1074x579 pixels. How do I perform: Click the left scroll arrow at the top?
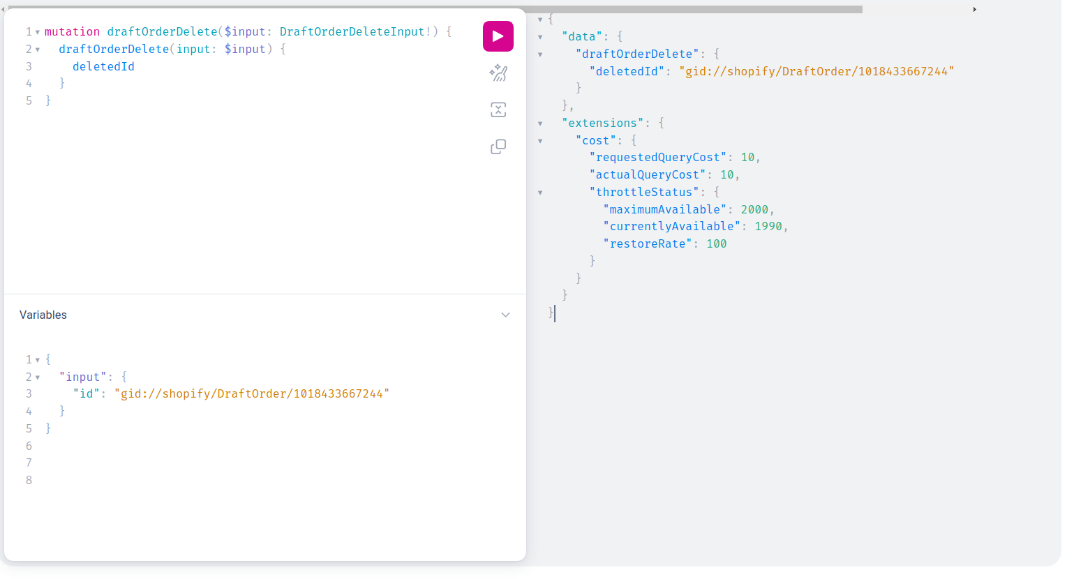point(3,10)
